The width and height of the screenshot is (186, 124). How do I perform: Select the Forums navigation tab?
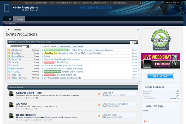[x=19, y=19]
